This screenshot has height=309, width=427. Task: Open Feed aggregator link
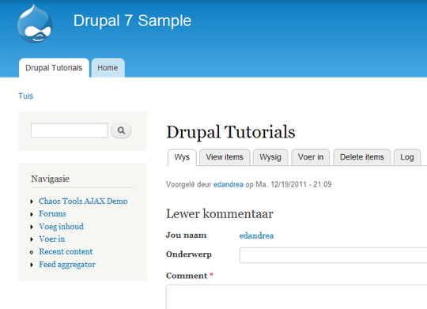click(x=67, y=265)
